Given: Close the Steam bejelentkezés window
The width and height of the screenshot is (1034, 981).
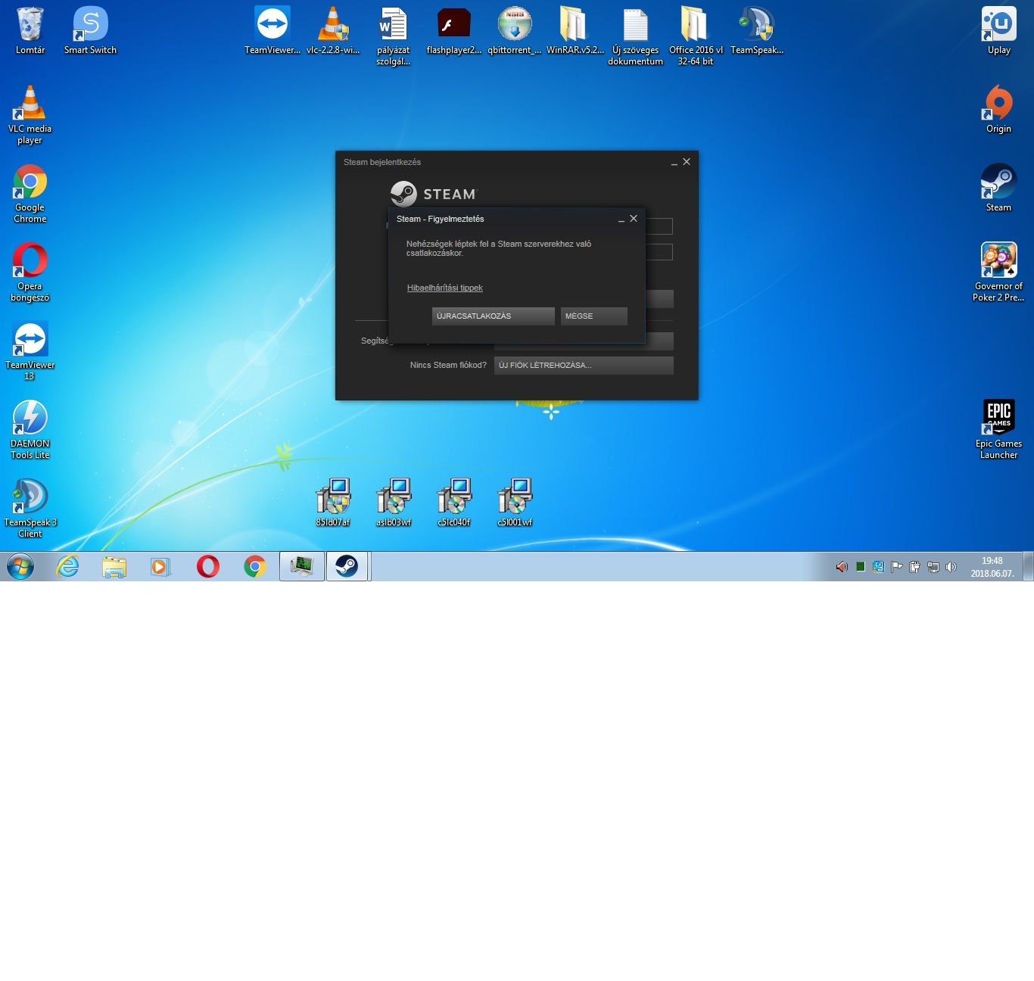Looking at the screenshot, I should pos(687,162).
